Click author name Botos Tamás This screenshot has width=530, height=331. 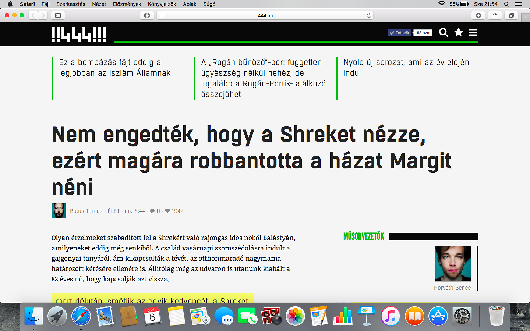[x=86, y=211]
